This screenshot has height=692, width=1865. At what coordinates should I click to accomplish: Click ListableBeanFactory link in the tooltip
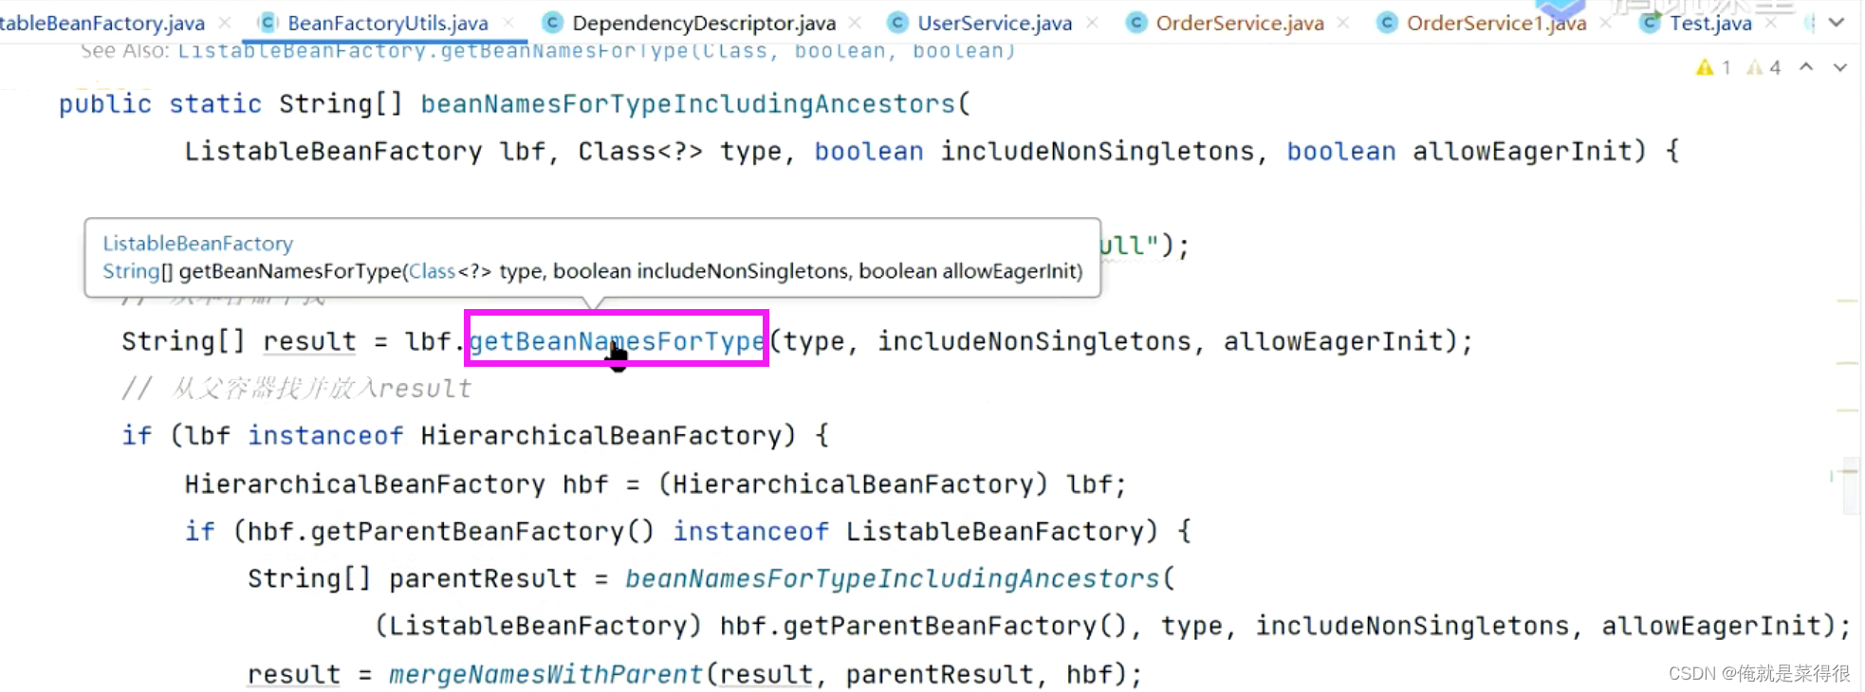coord(197,244)
